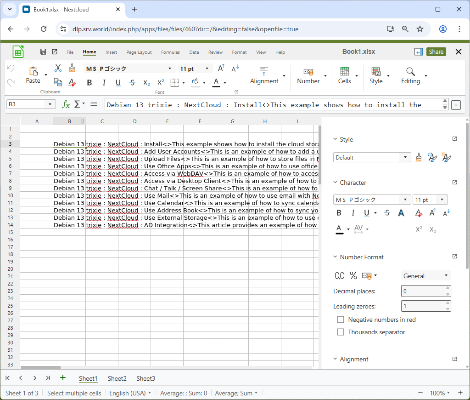Click the Cut scissors icon
The image size is (470, 400).
tap(58, 68)
